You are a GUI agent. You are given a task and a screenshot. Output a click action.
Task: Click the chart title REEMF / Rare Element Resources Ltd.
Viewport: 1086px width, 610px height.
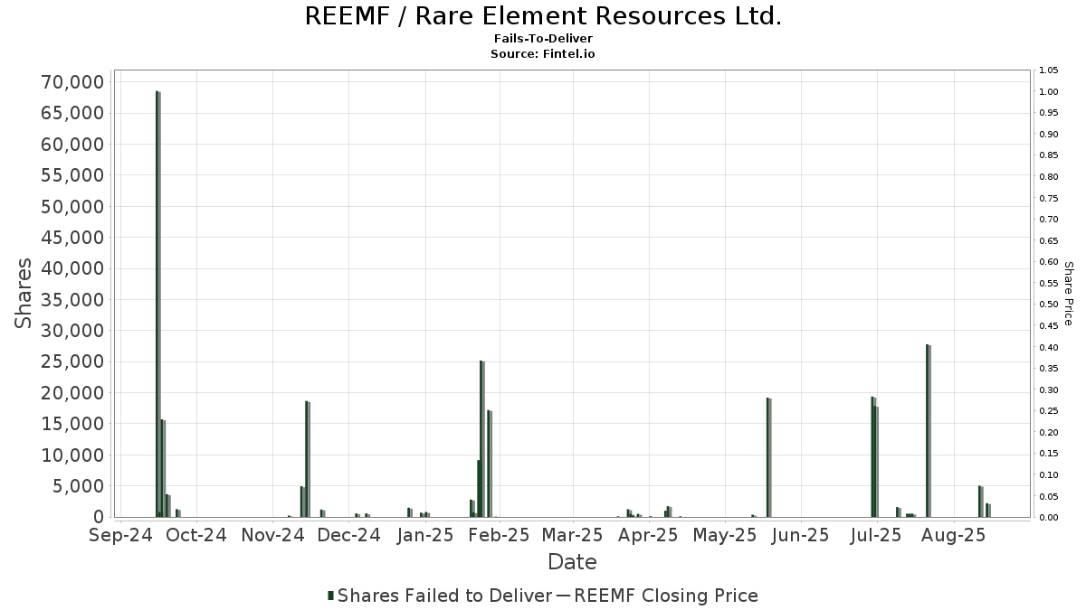pyautogui.click(x=543, y=16)
